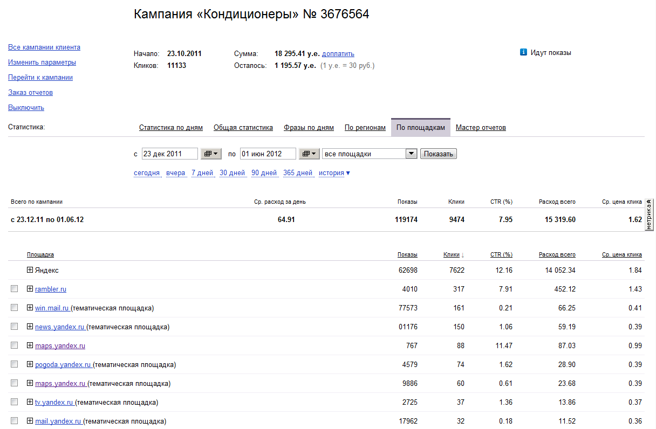This screenshot has width=656, height=429.
Task: Click the доплатить link
Action: tap(338, 54)
